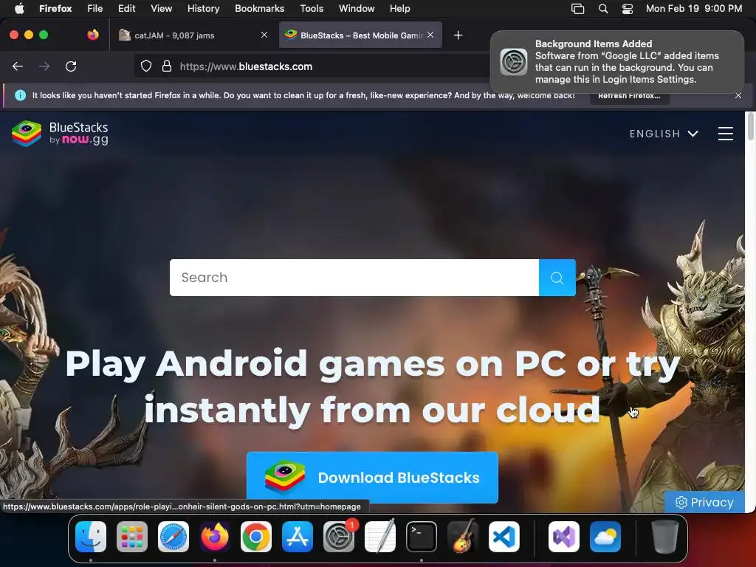Open the hamburger menu on BlueStacks site
Screen dimensions: 756x567
click(726, 134)
